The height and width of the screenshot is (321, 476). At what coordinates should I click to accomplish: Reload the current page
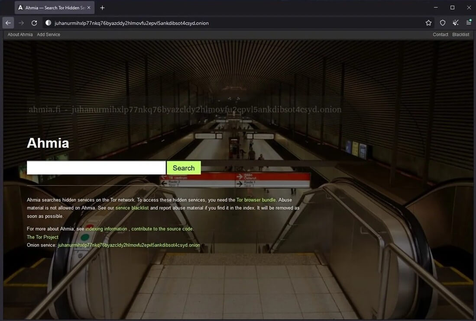(34, 22)
